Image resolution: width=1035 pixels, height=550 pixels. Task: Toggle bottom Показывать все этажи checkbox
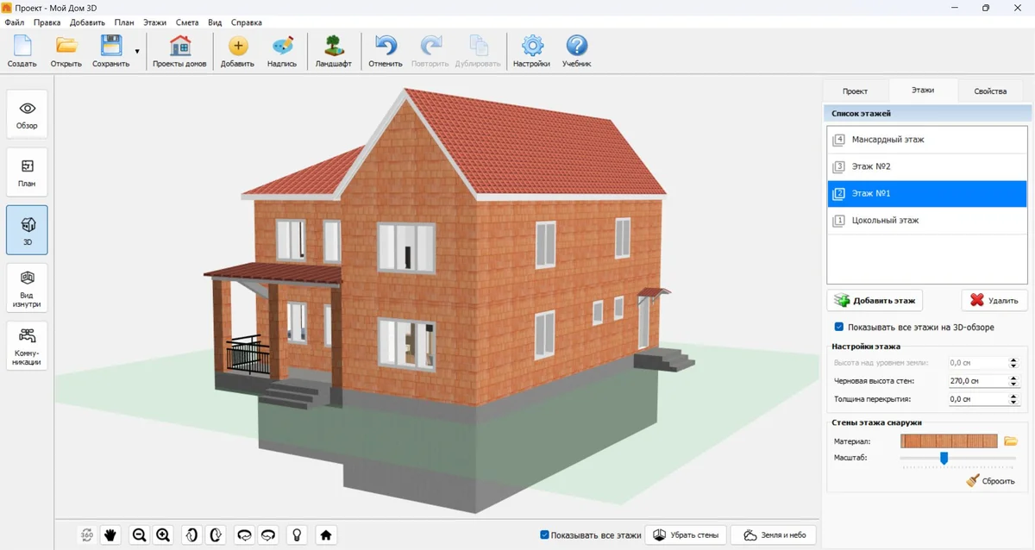pyautogui.click(x=544, y=534)
